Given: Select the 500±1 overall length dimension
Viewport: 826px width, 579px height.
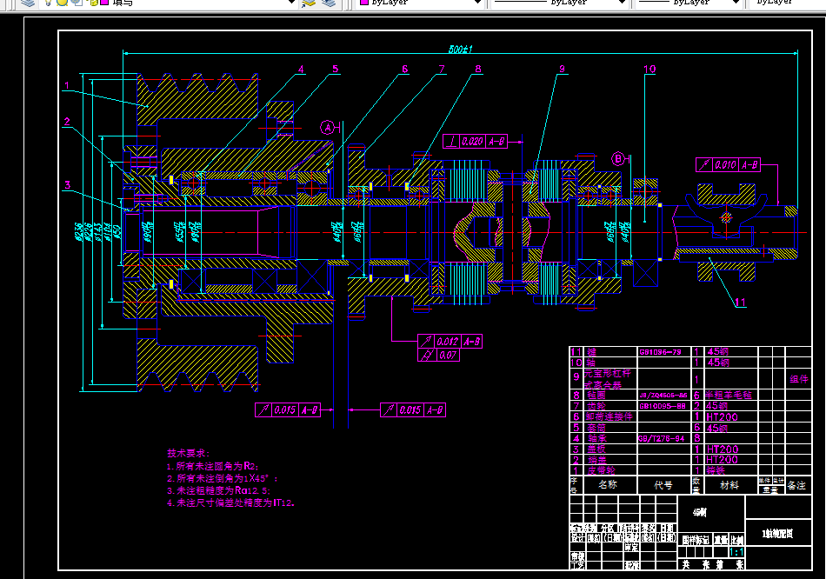Looking at the screenshot, I should tap(461, 49).
